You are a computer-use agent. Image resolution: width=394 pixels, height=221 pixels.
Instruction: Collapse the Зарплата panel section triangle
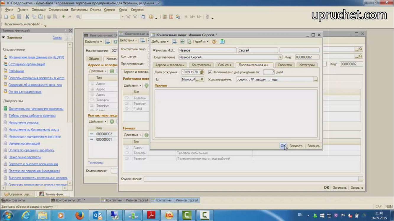(x=4, y=37)
